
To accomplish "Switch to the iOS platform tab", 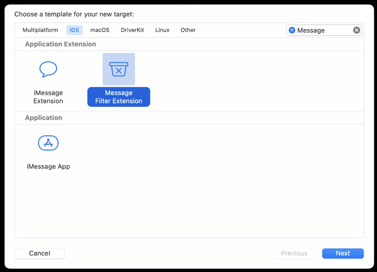I will coord(74,30).
